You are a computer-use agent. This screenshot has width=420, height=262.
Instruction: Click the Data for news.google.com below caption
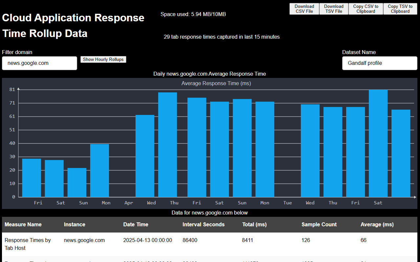tap(210, 213)
